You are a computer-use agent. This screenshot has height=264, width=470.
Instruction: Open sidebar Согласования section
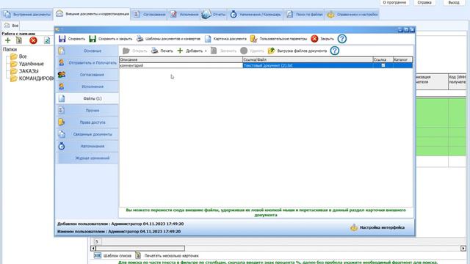coord(87,75)
